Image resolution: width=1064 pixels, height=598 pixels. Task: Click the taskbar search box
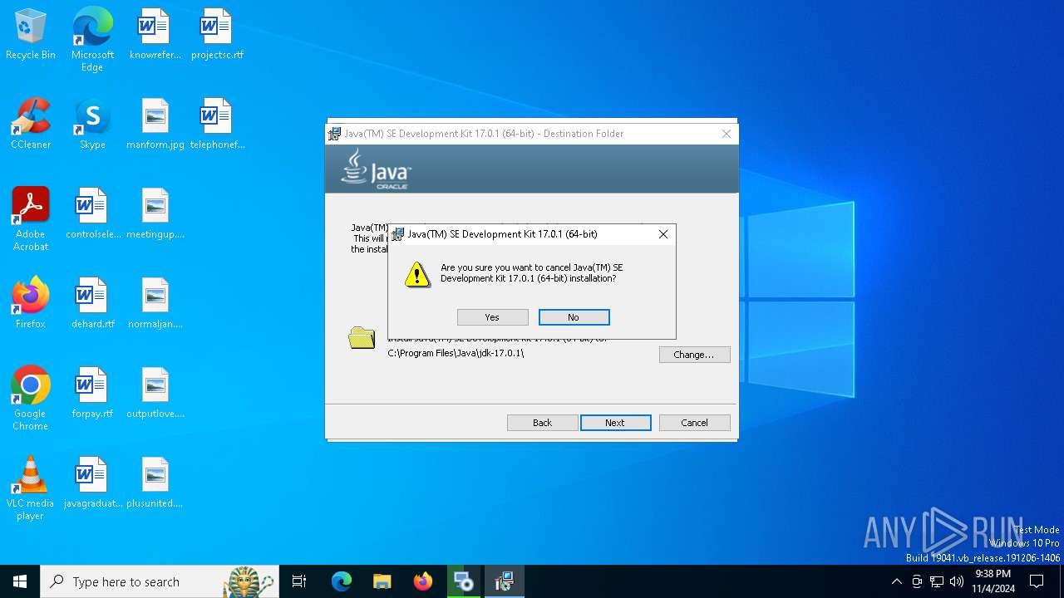pyautogui.click(x=160, y=581)
